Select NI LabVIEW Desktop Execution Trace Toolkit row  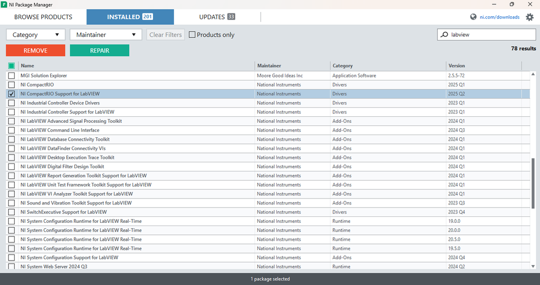point(268,157)
